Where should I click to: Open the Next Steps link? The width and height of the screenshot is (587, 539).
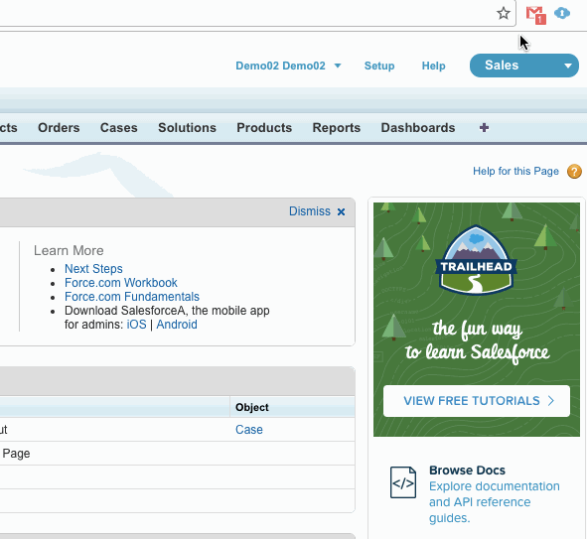click(93, 269)
